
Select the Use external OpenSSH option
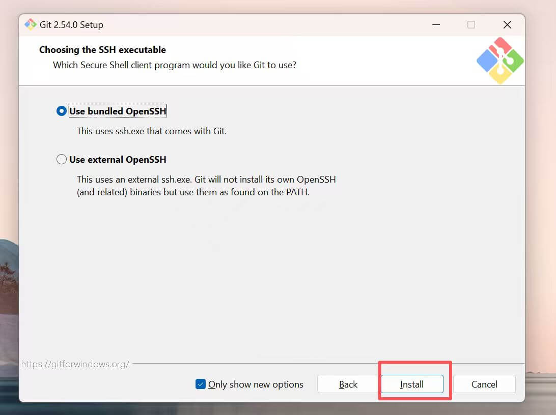61,159
